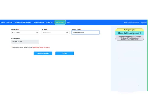148x111 pixels.
Task: Open the Help menu item
Action: point(68,22)
